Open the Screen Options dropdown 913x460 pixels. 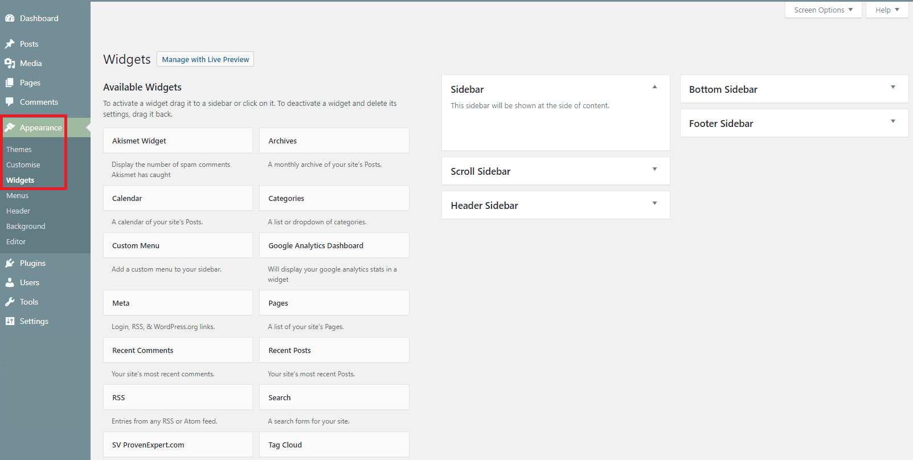coord(823,10)
